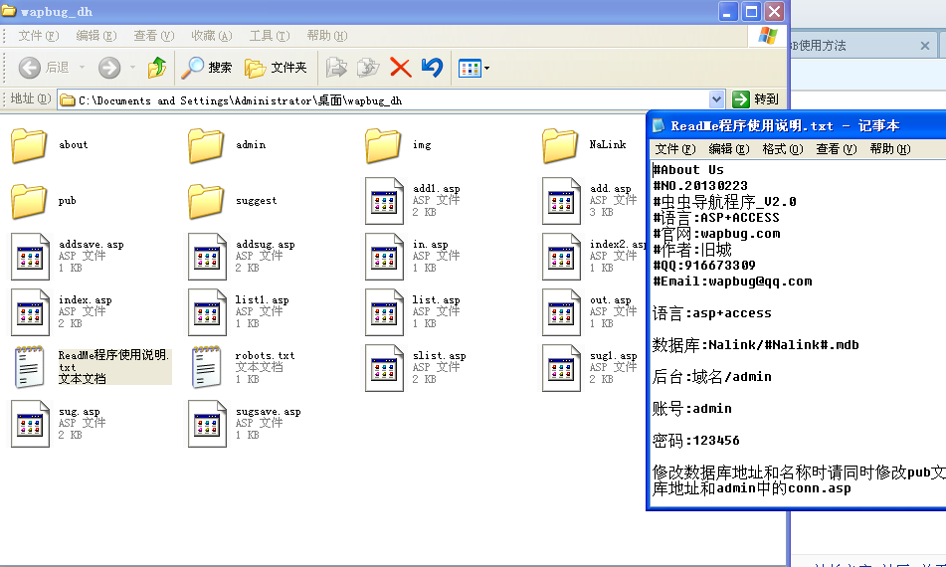Select the NaLink folder
This screenshot has height=567, width=946.
561,146
